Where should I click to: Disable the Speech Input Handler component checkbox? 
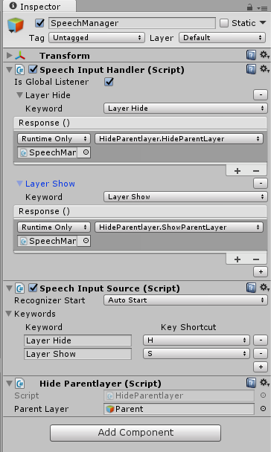[34, 69]
